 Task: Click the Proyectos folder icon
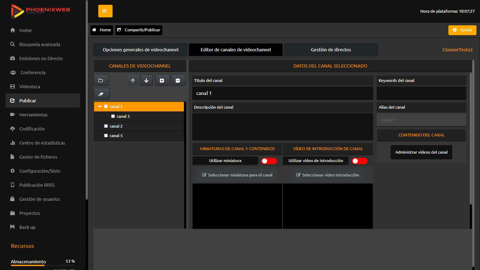click(13, 213)
